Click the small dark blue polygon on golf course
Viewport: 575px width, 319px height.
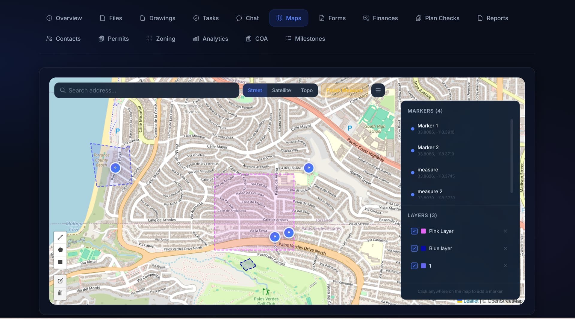coord(248,265)
